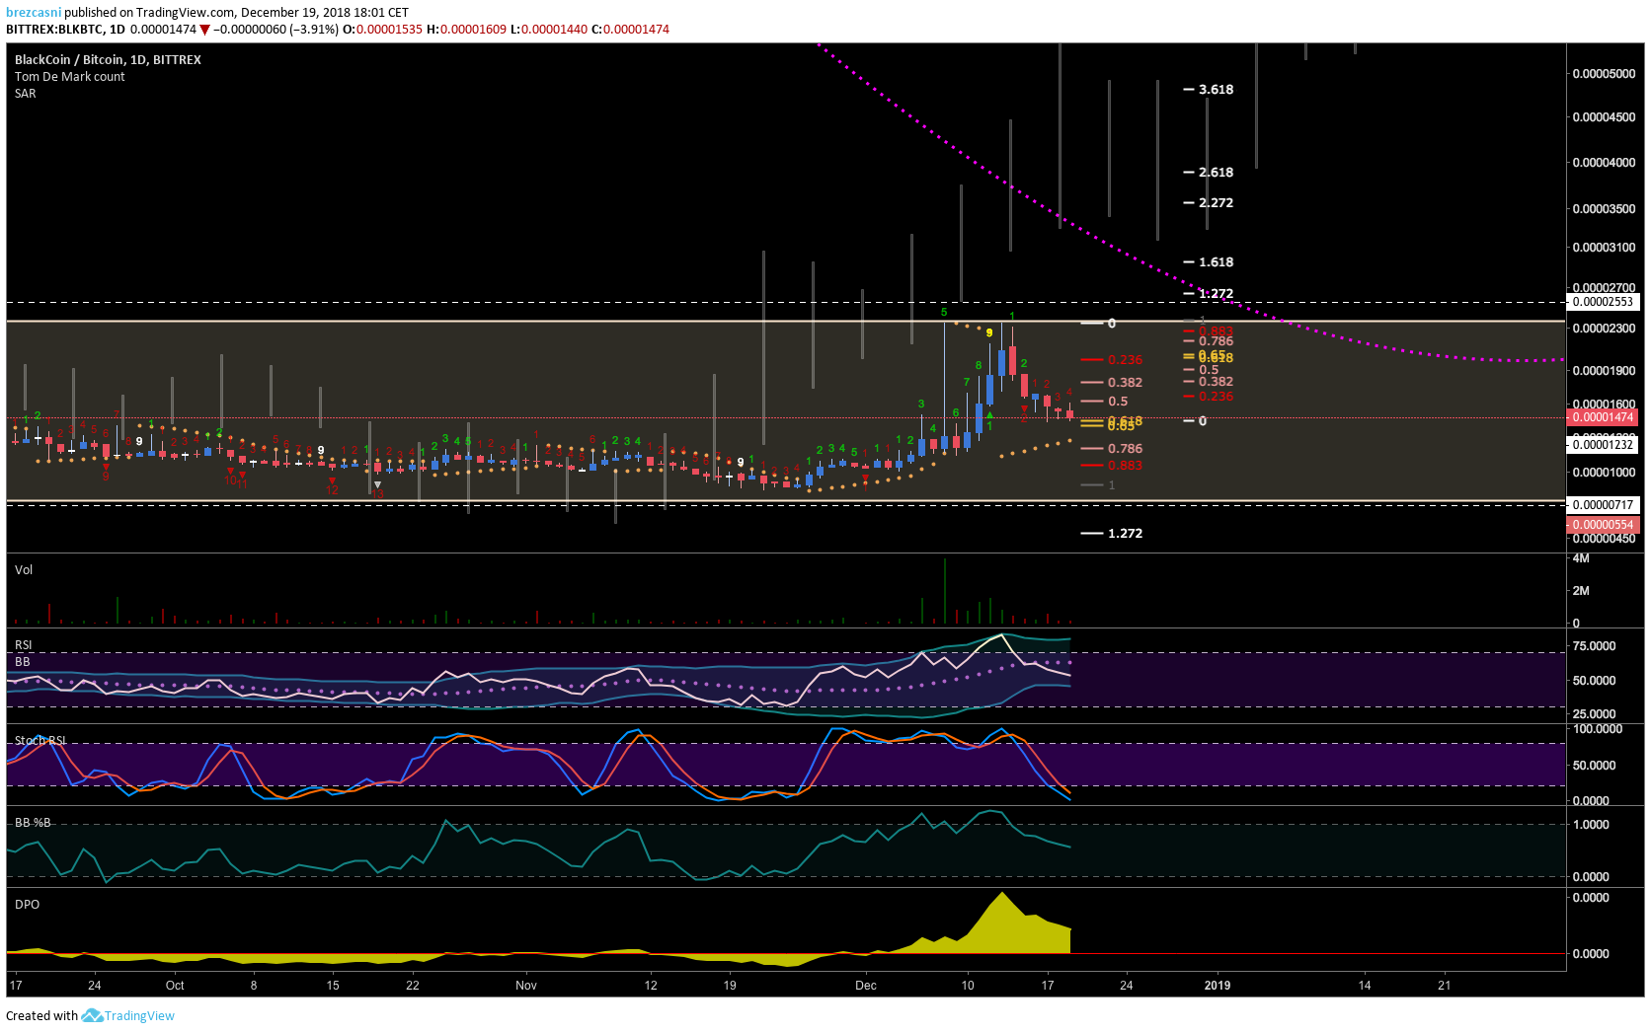Click the red price tag 0.00000554

(1603, 525)
